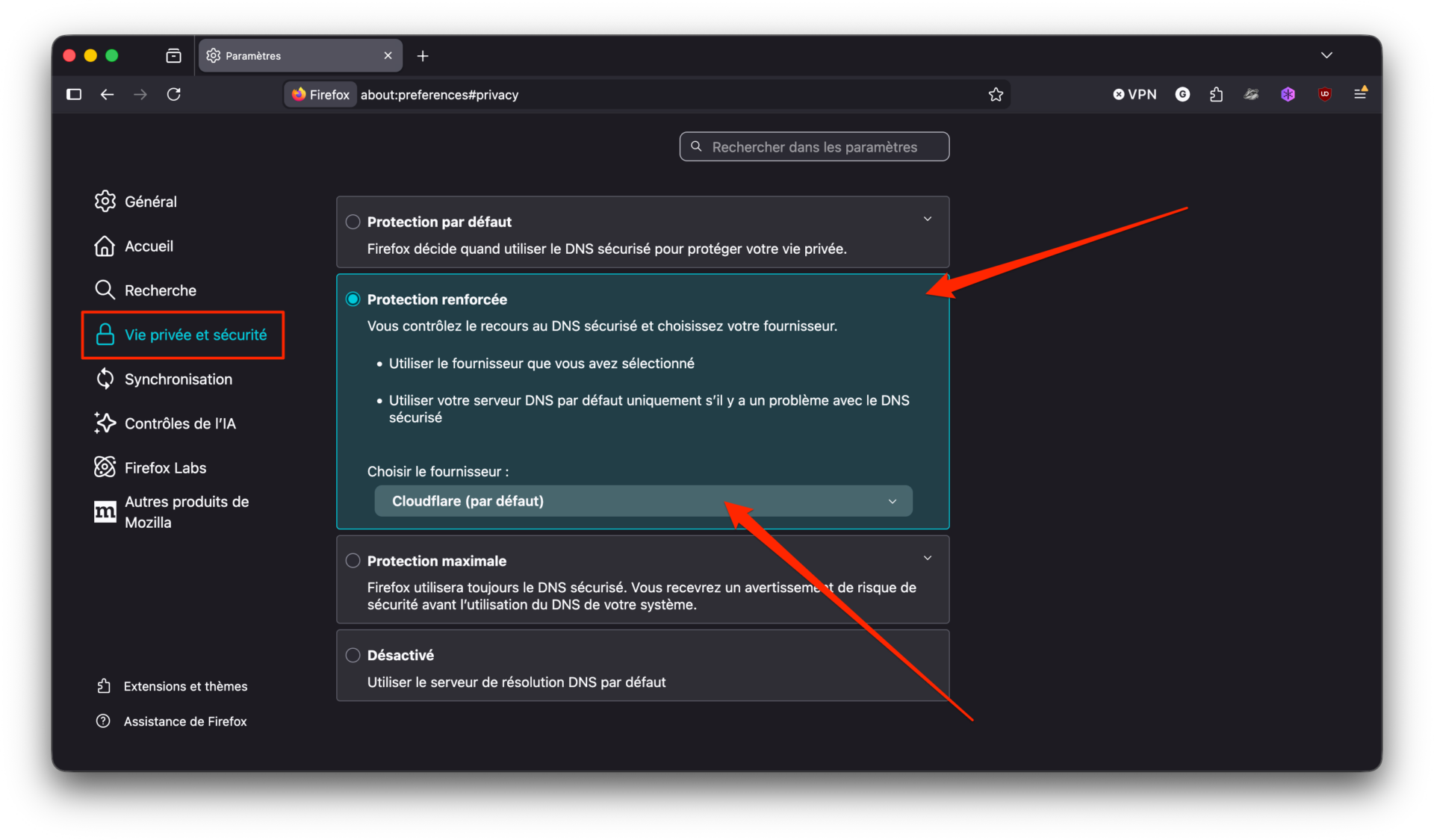Screen dimensions: 1434x840
Task: Bookmark this page with star icon
Action: click(996, 94)
